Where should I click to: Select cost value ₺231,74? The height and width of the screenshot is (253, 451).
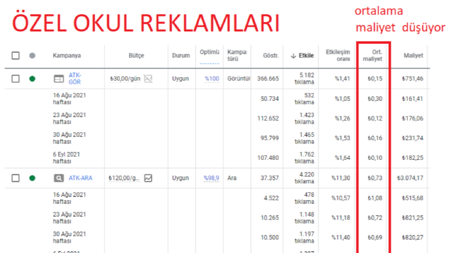click(412, 138)
